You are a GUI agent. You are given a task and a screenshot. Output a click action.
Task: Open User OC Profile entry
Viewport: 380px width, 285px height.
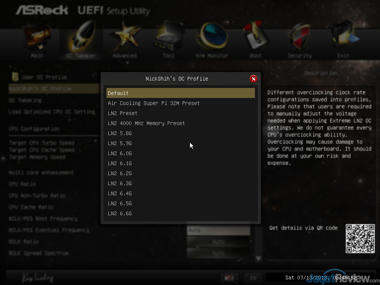[x=45, y=77]
